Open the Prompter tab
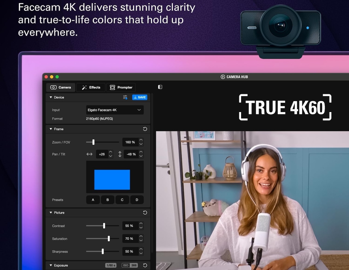Viewport: 349px width, 270px height. 121,87
